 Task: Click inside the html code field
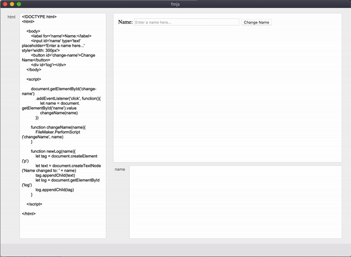63,126
